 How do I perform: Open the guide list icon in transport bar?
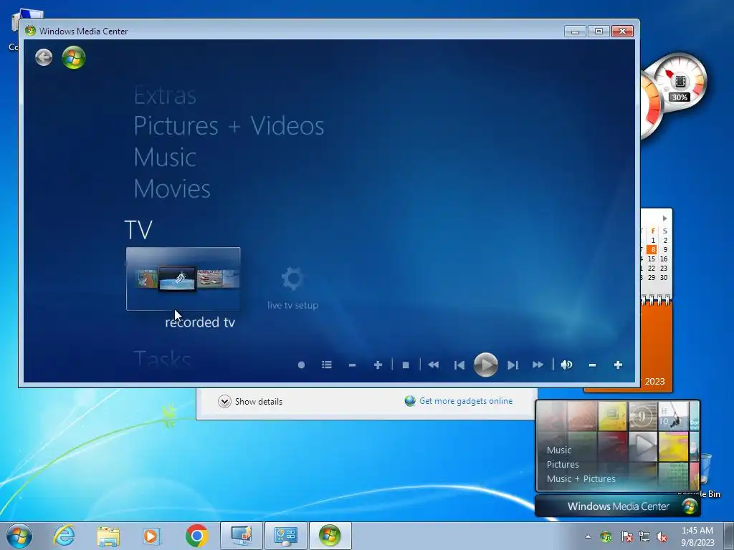pos(327,365)
